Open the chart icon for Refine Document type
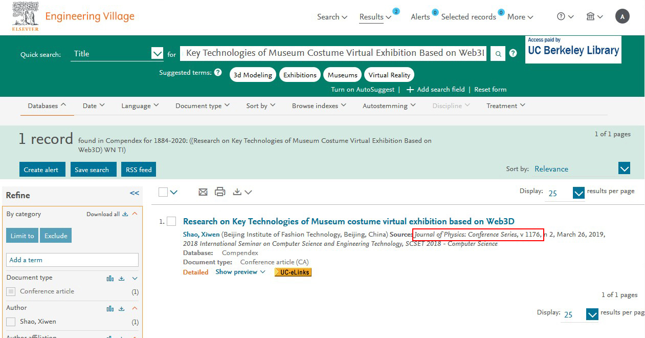Viewport: 645px width, 338px height. pyautogui.click(x=110, y=278)
